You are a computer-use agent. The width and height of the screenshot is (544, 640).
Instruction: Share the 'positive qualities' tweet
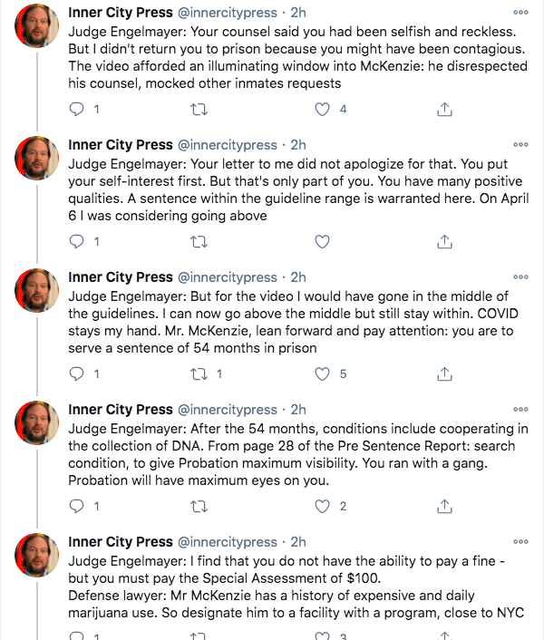click(444, 242)
